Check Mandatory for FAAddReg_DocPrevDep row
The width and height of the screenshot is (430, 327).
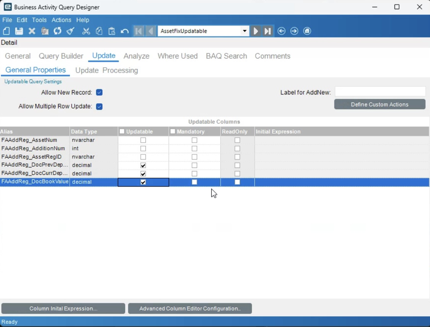194,165
